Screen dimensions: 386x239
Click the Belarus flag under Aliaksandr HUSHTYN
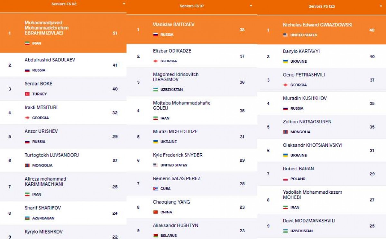(x=156, y=235)
